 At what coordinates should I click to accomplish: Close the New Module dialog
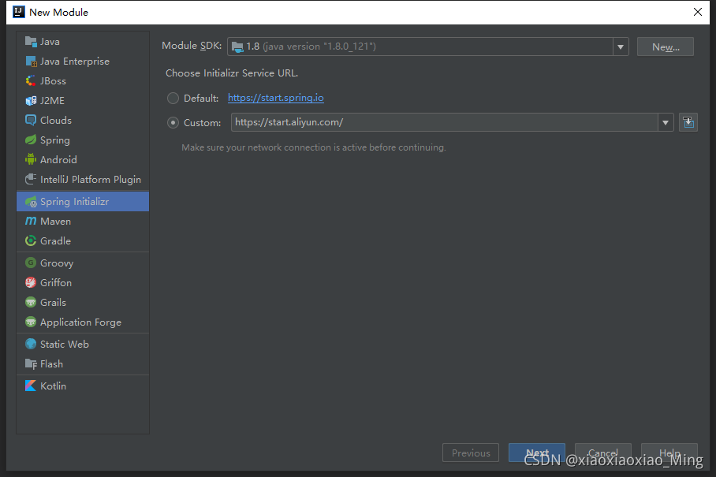coord(698,12)
